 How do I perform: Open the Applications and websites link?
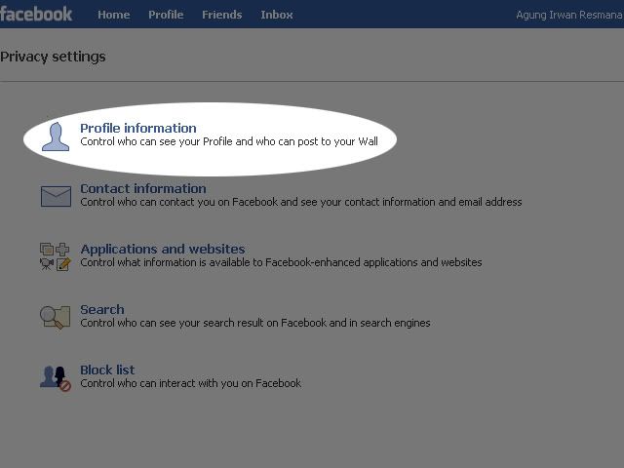(x=163, y=249)
